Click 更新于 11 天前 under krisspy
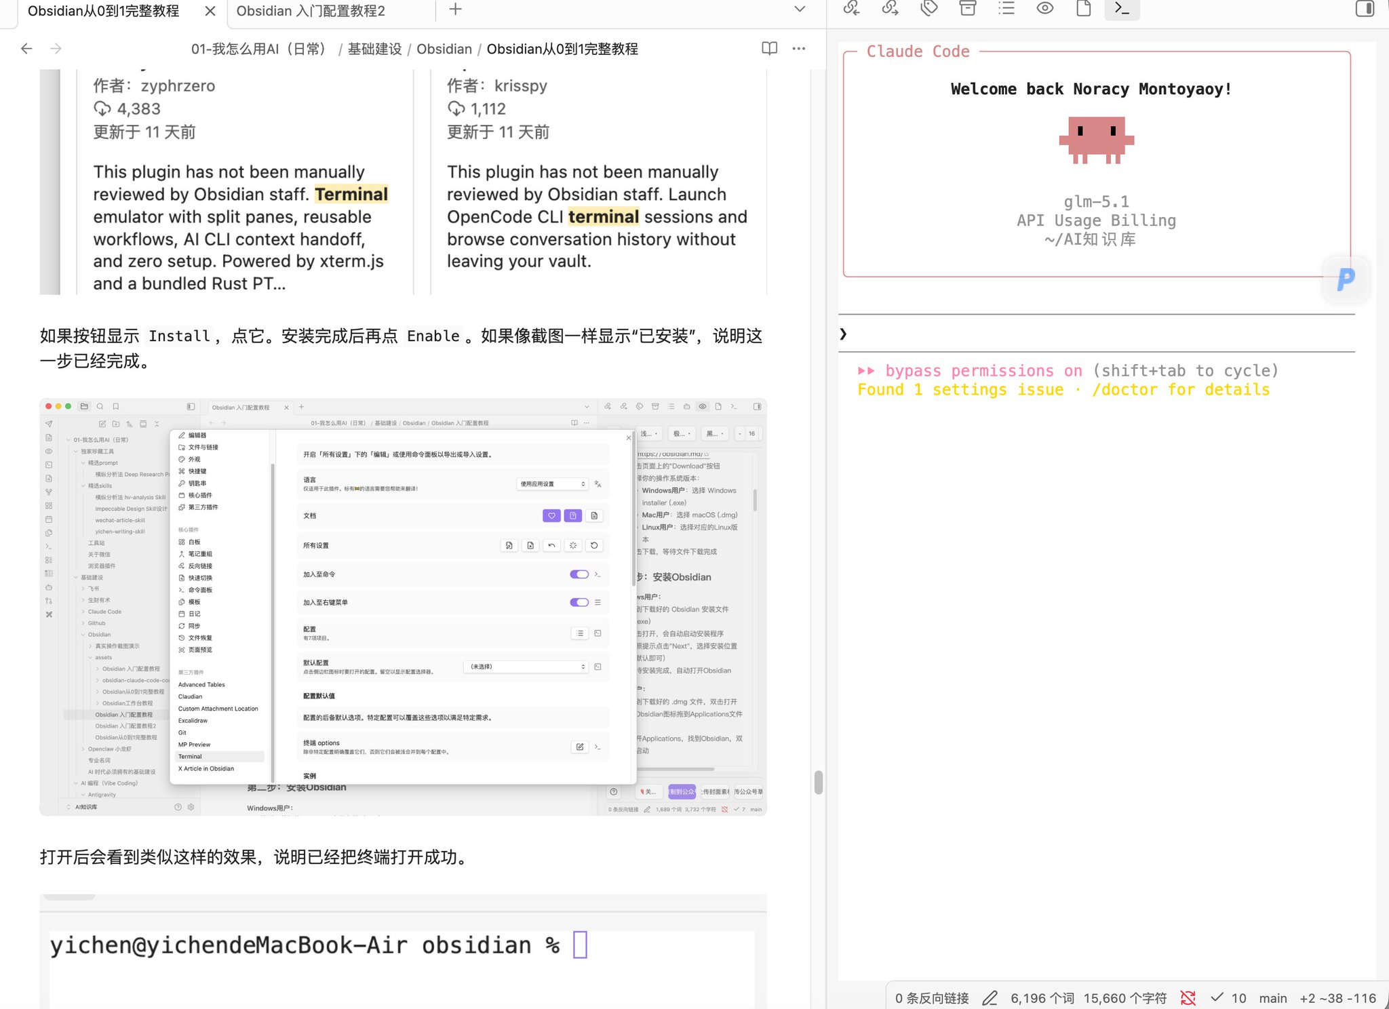The width and height of the screenshot is (1389, 1009). click(498, 132)
